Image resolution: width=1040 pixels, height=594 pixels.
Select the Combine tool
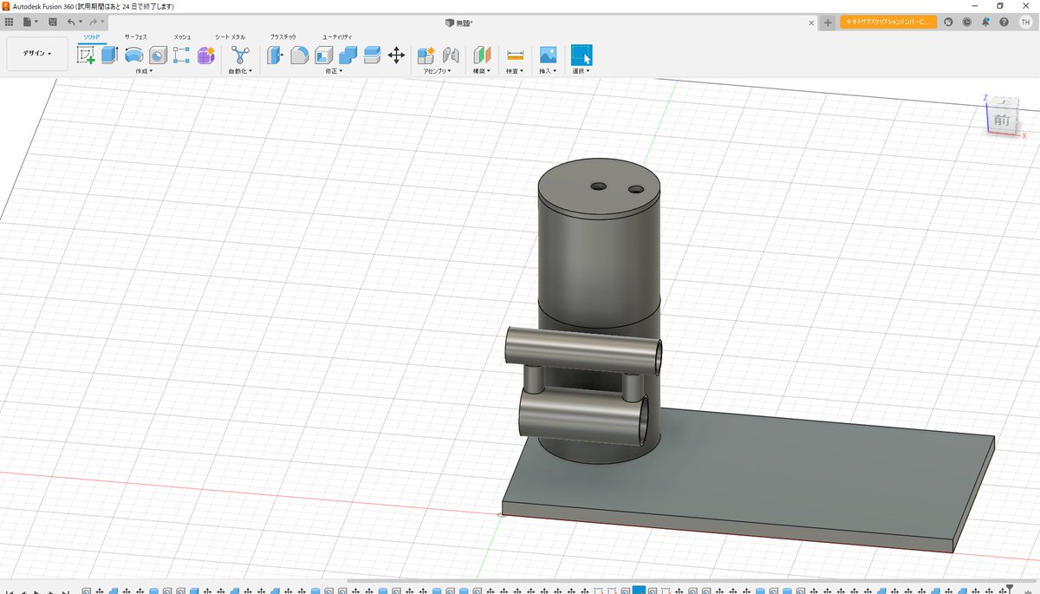point(348,55)
